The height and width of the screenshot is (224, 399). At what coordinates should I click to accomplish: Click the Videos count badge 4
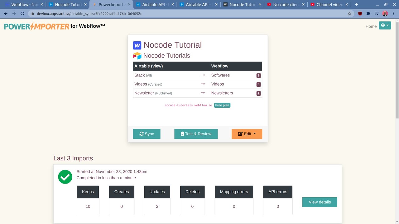258,84
